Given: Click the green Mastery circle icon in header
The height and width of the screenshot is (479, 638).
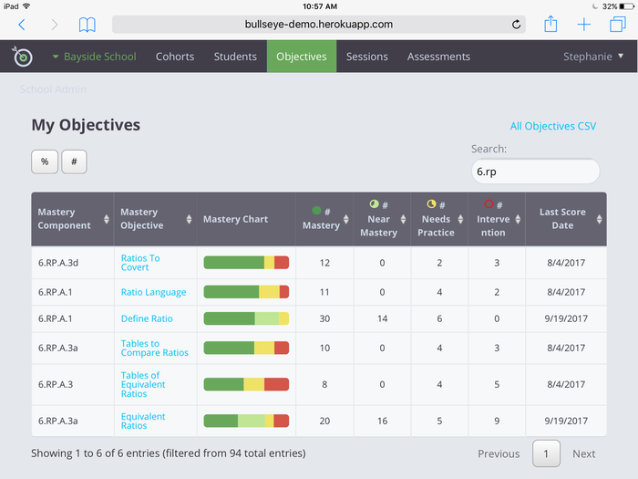Looking at the screenshot, I should 316,211.
